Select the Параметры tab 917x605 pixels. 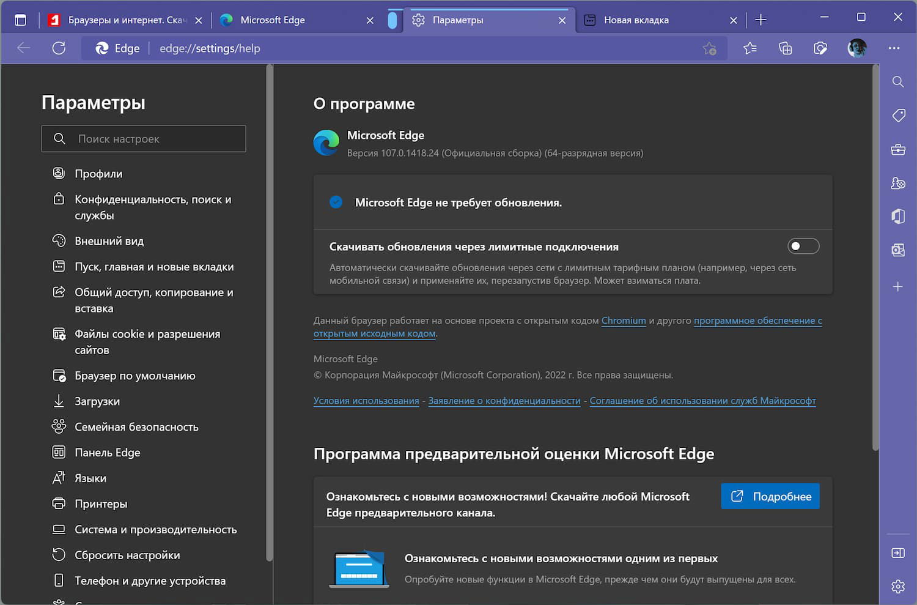(489, 20)
